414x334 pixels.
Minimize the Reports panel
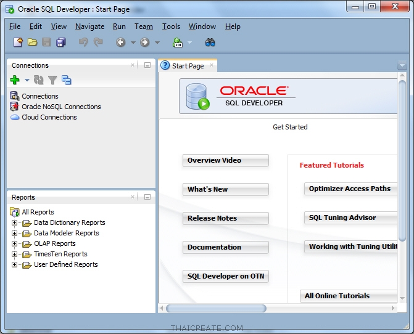click(x=147, y=197)
